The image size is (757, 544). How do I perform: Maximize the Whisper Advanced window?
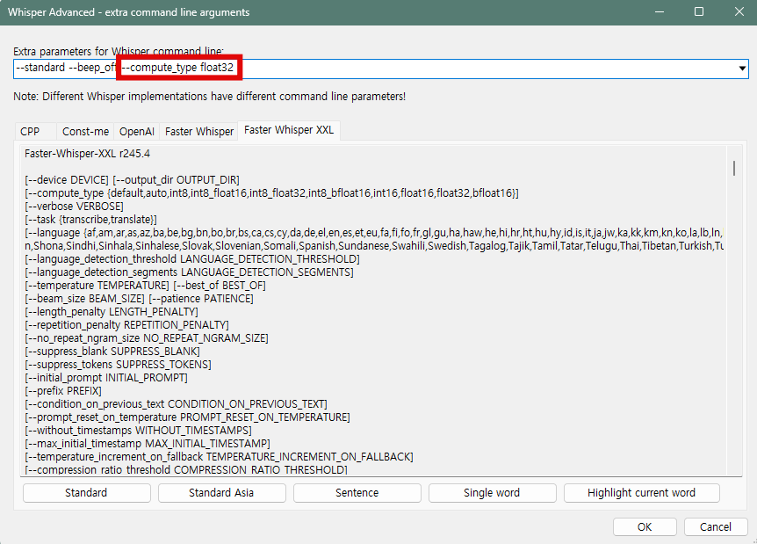click(x=699, y=12)
